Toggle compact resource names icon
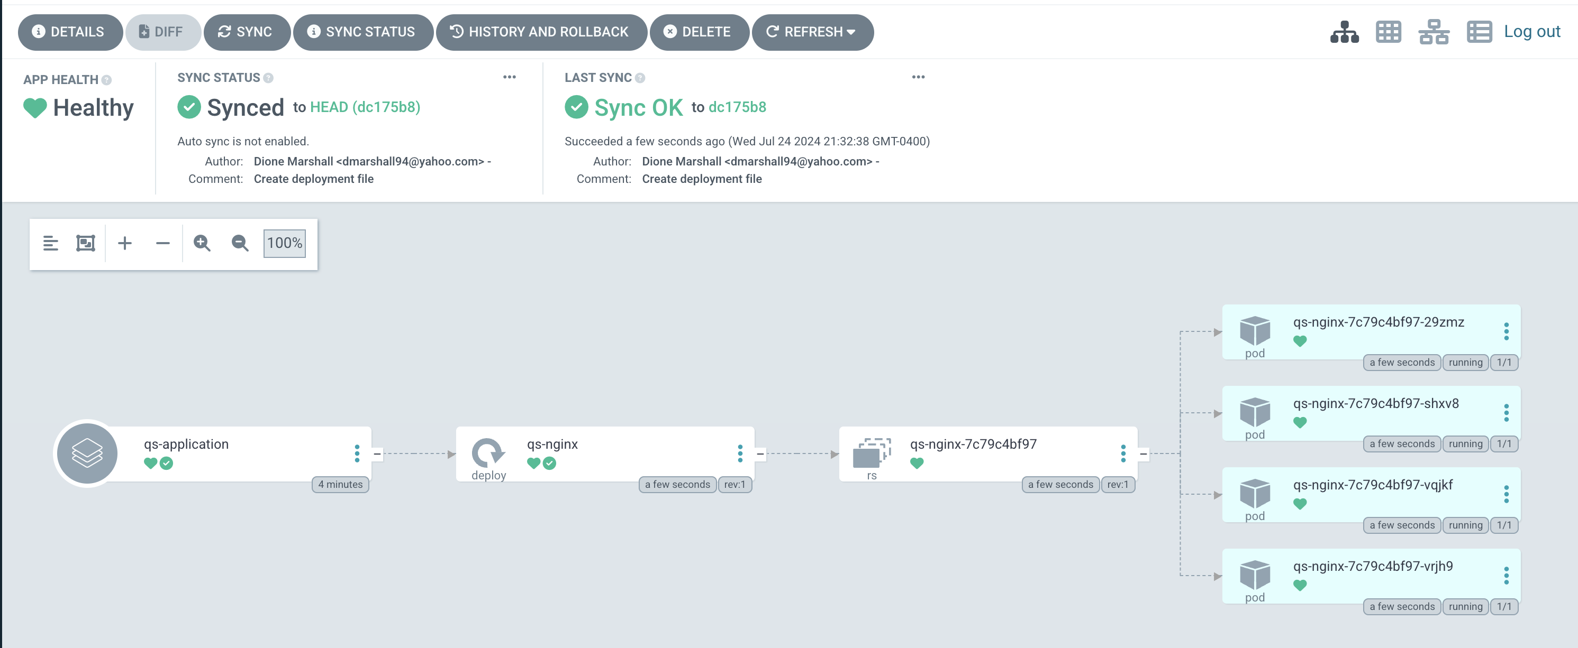 coord(50,243)
